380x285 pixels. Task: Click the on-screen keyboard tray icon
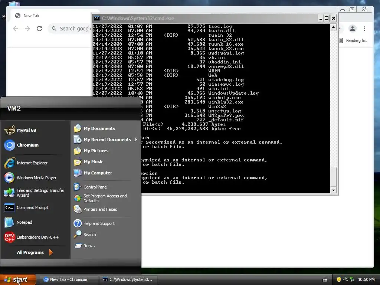click(325, 280)
